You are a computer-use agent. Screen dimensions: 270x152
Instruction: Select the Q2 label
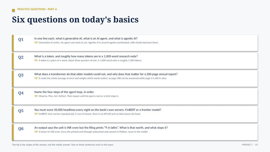tap(21, 57)
